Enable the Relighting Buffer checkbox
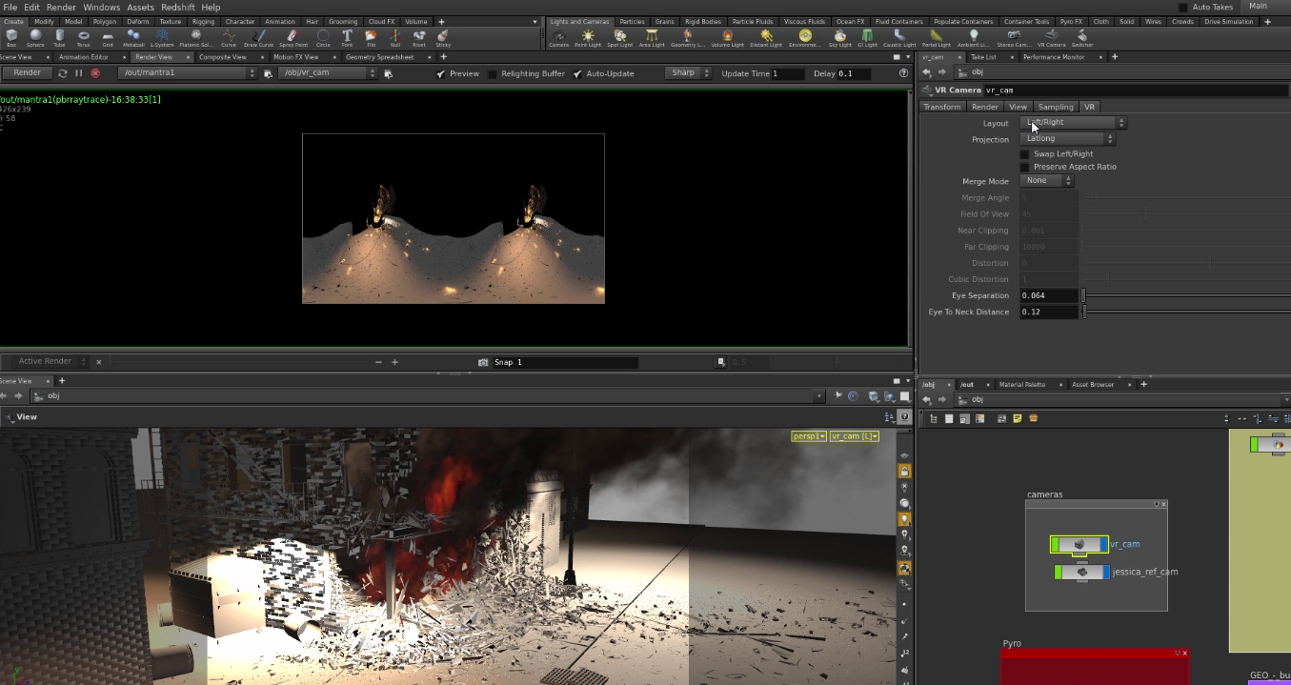The width and height of the screenshot is (1291, 685). [493, 74]
